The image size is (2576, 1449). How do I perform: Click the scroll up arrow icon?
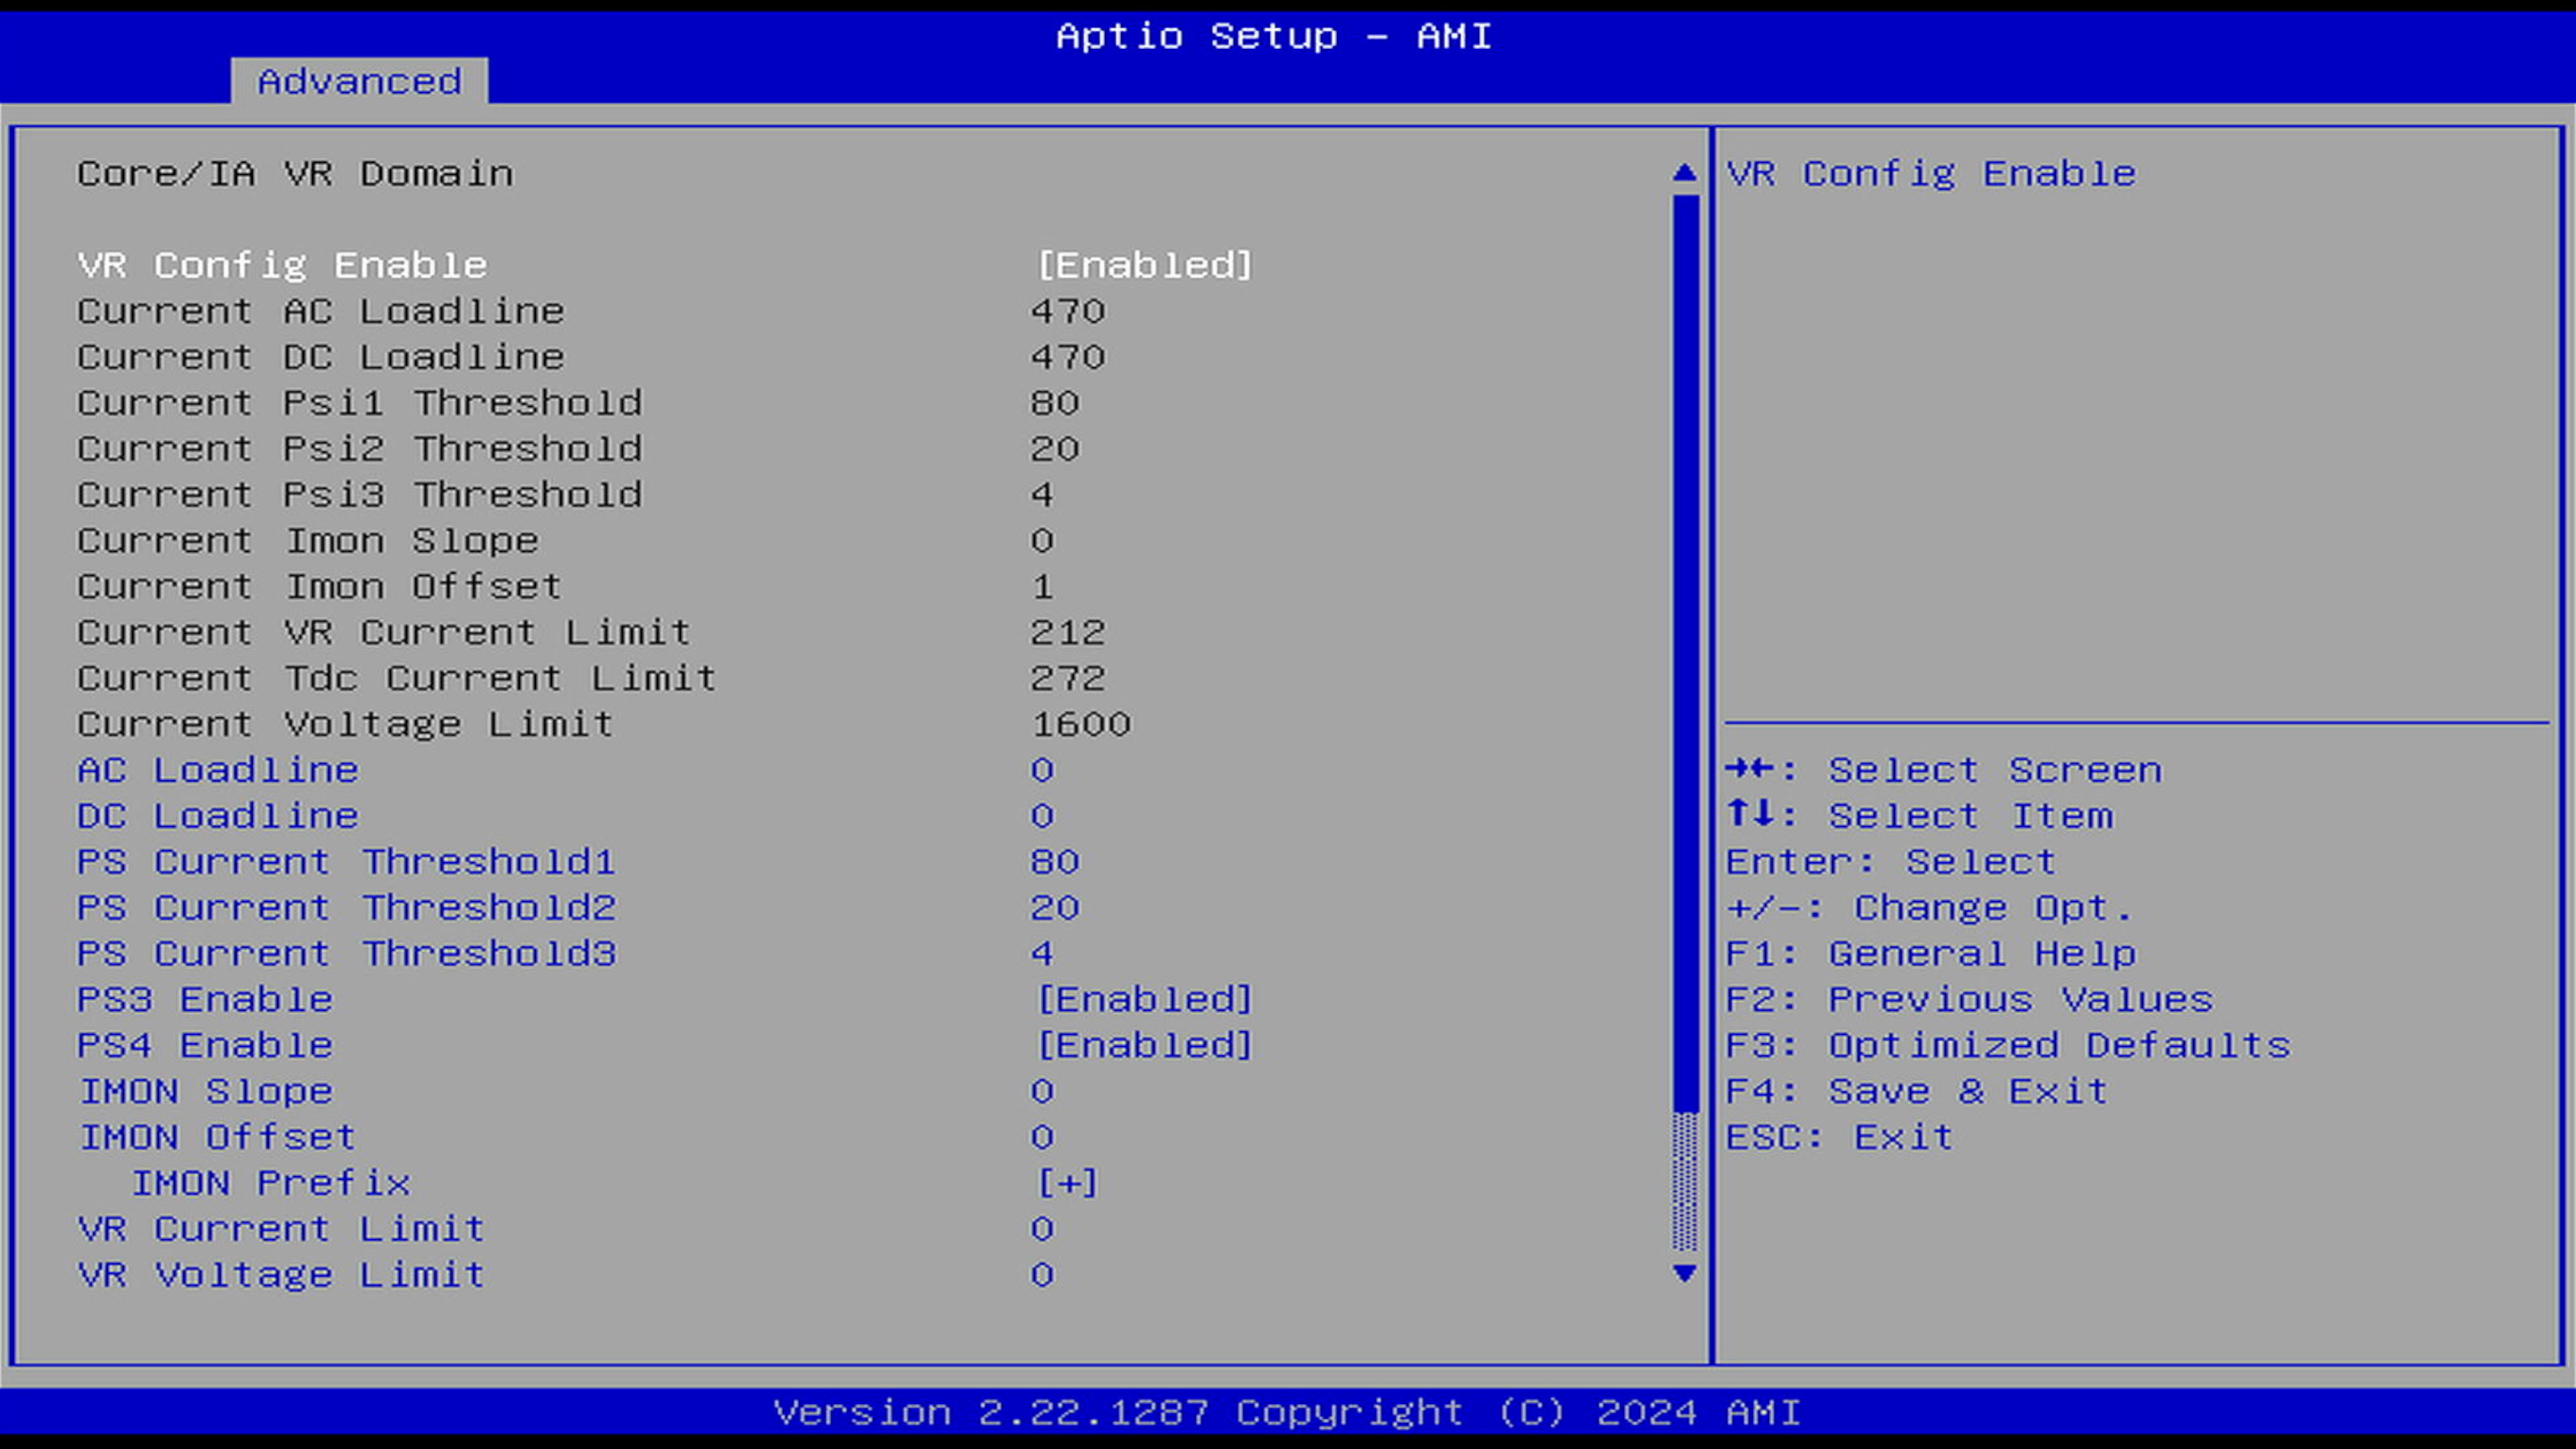[1684, 173]
